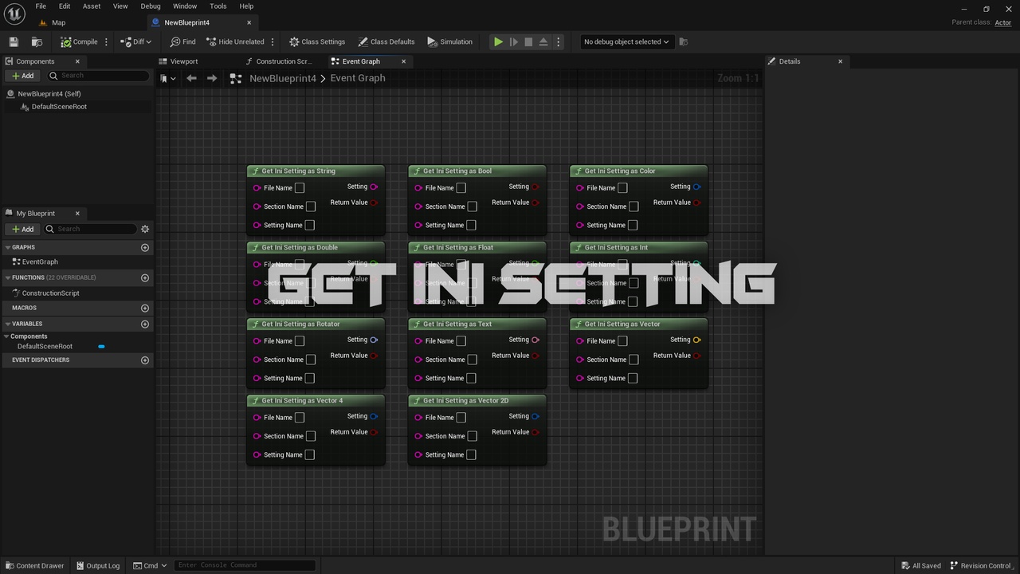The image size is (1020, 574).
Task: Click the Advance frame playback button
Action: click(513, 41)
